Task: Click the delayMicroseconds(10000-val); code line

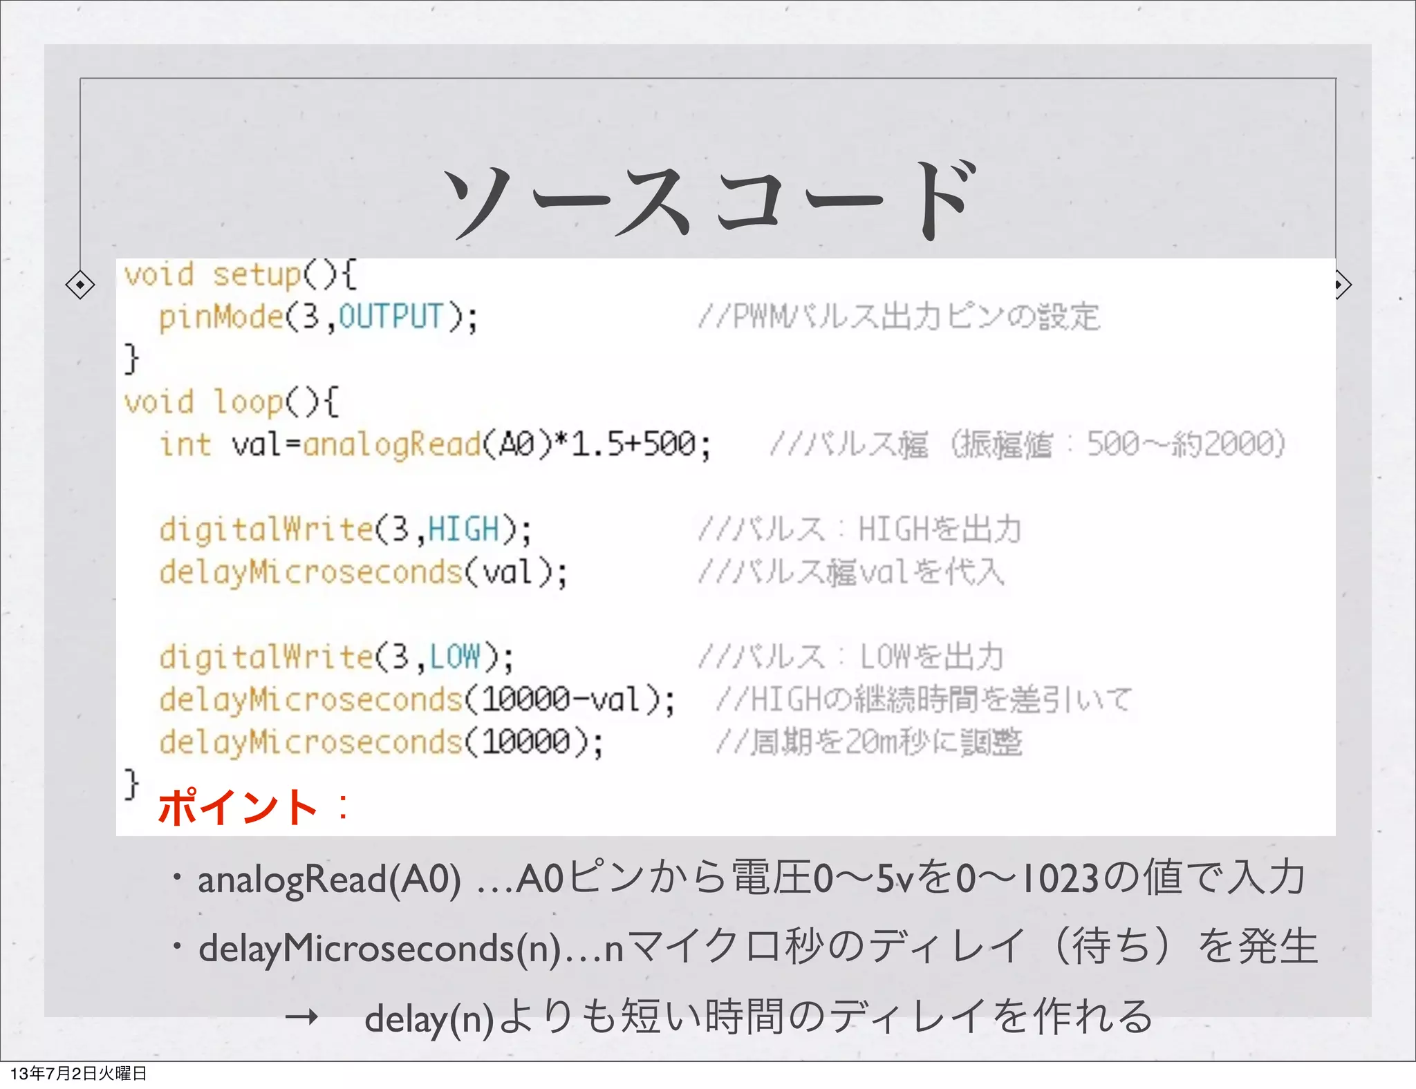Action: (x=417, y=700)
